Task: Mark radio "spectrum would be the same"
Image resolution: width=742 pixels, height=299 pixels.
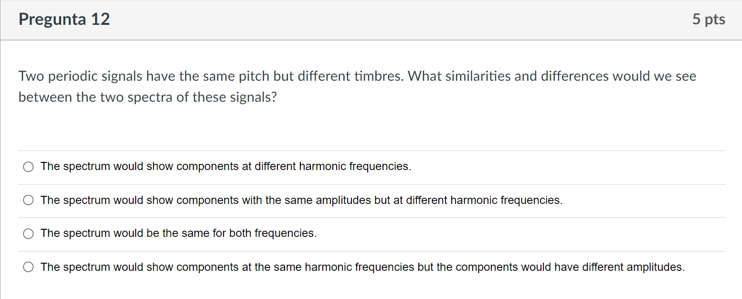Action: [x=29, y=234]
